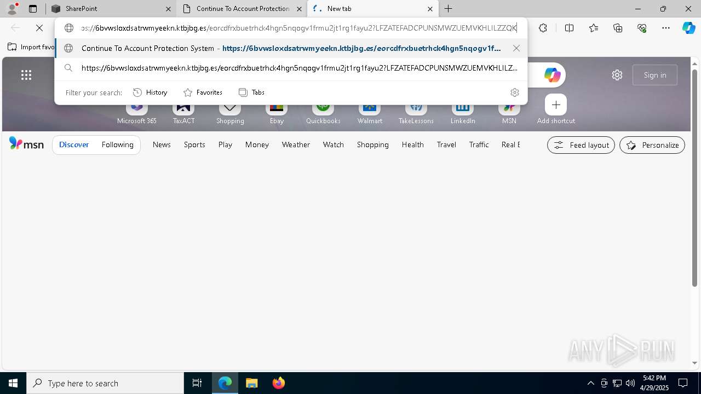Open Shopping category in msn nav
Screen dimensions: 701x394
[372, 144]
